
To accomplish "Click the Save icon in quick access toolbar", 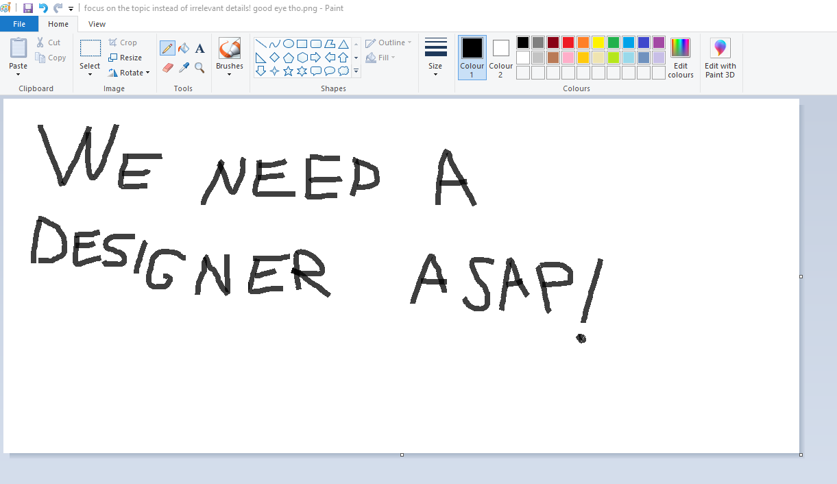I will pyautogui.click(x=28, y=8).
